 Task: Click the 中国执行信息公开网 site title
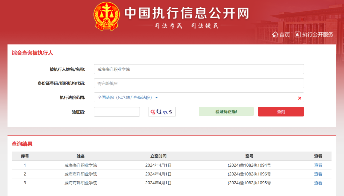click(187, 13)
